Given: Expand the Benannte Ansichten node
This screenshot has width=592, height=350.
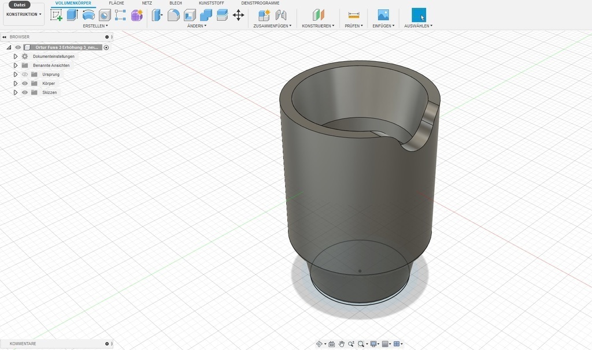Looking at the screenshot, I should pos(16,65).
